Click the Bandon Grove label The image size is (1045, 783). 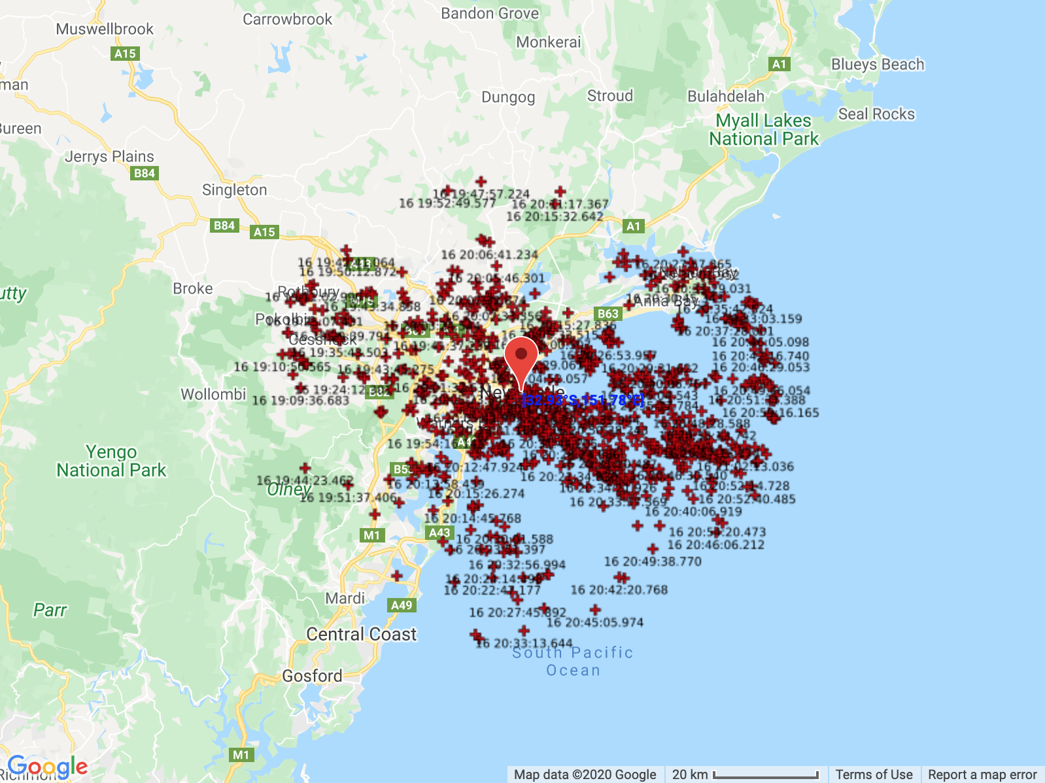[x=490, y=13]
